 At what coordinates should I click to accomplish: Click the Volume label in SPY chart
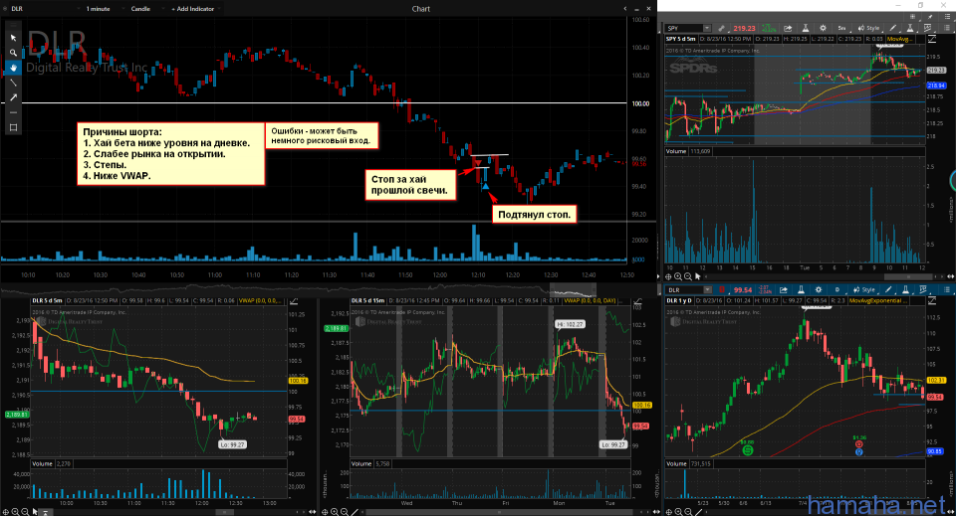[675, 151]
